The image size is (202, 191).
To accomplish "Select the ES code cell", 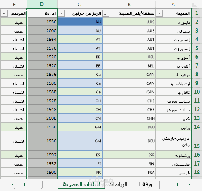I will (80, 155).
